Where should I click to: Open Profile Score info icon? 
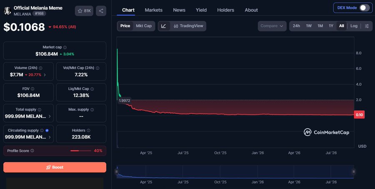pyautogui.click(x=32, y=151)
